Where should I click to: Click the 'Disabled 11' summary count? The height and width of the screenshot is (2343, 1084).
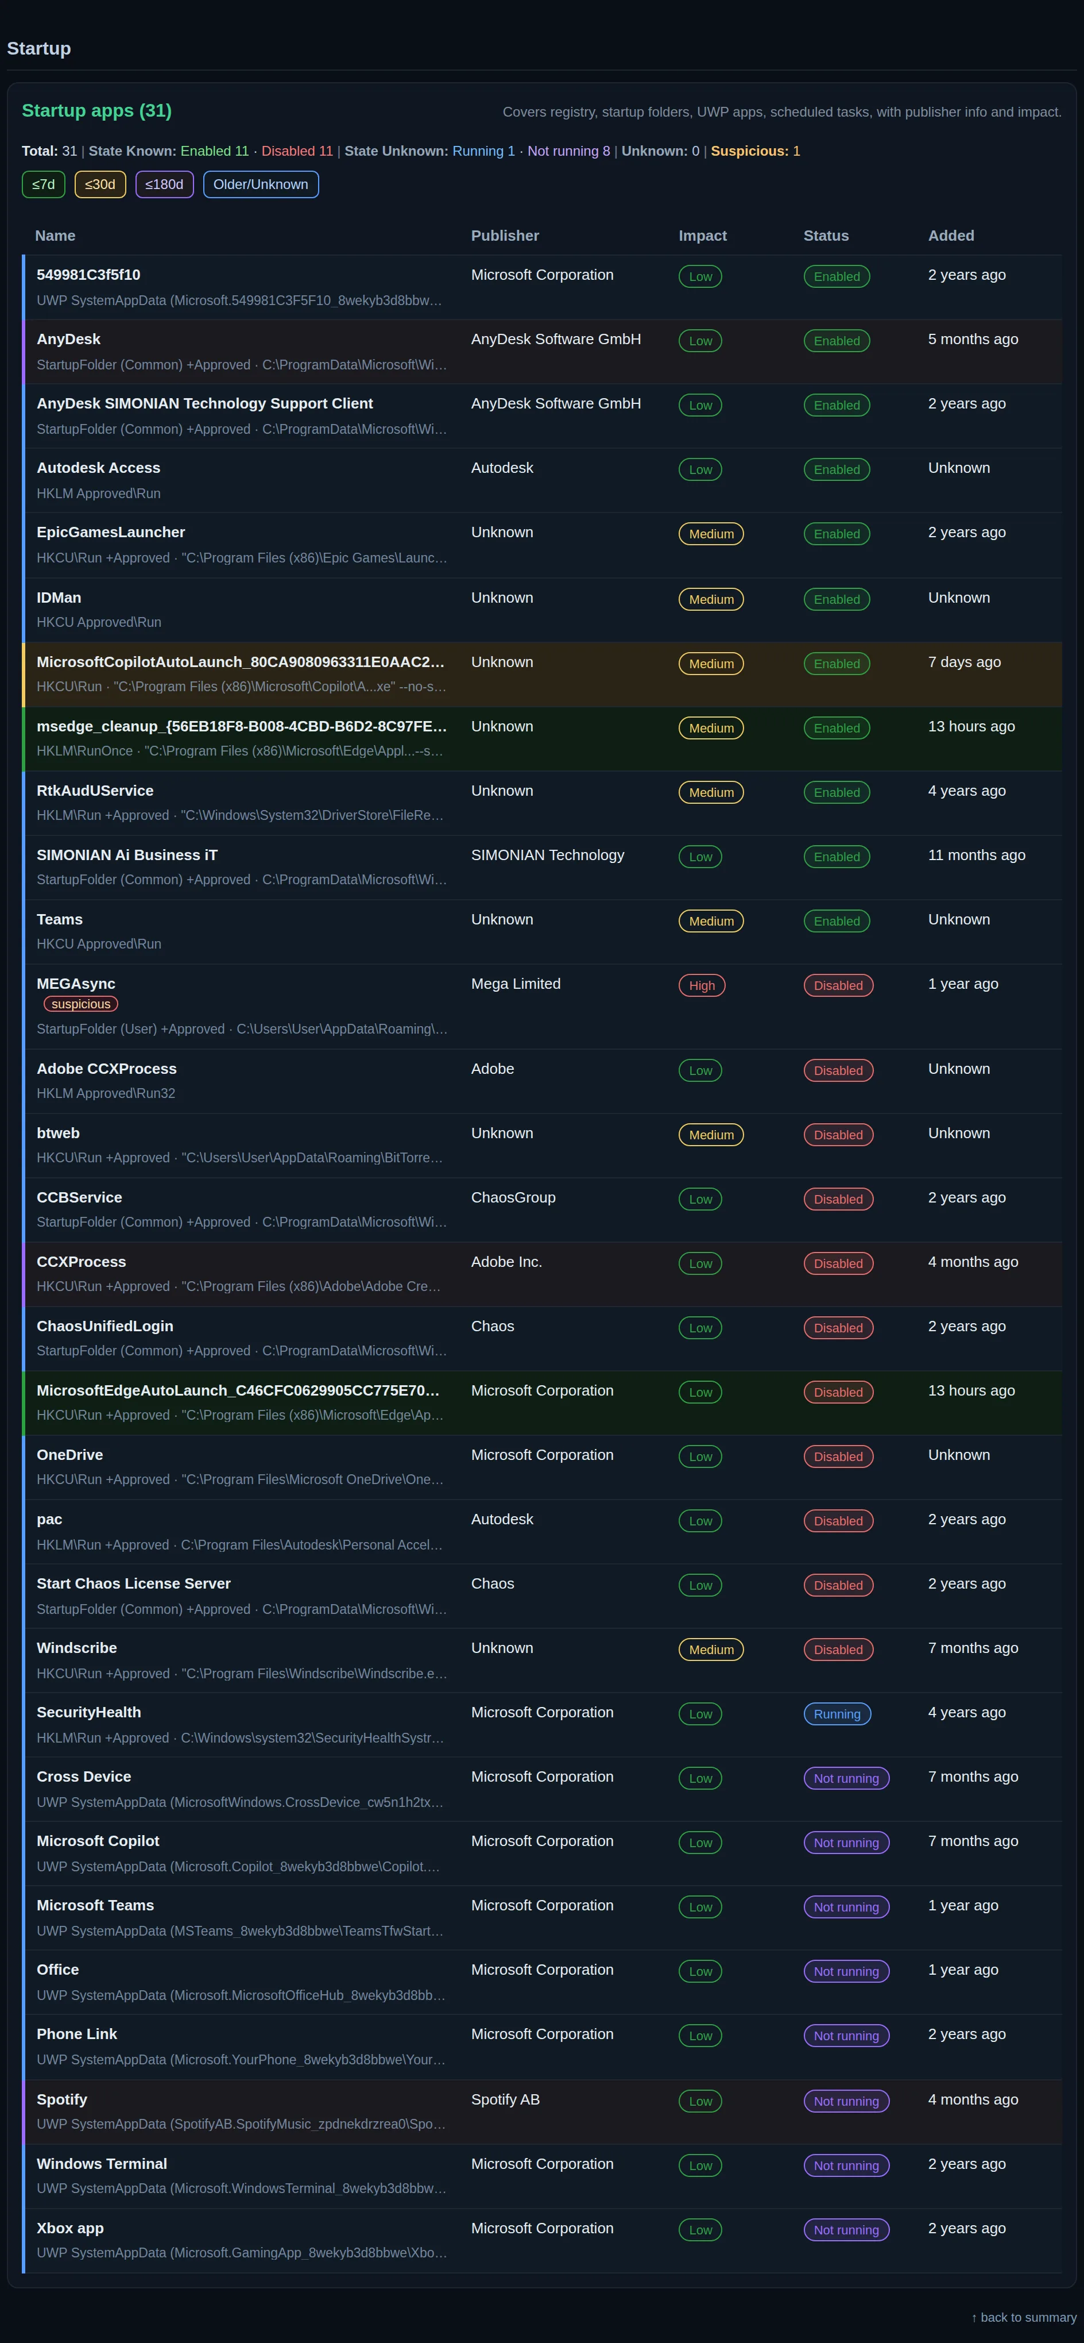click(297, 151)
